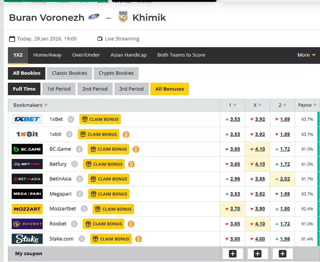This screenshot has width=320, height=262.
Task: Select the Crypto Bookies filter
Action: (116, 73)
